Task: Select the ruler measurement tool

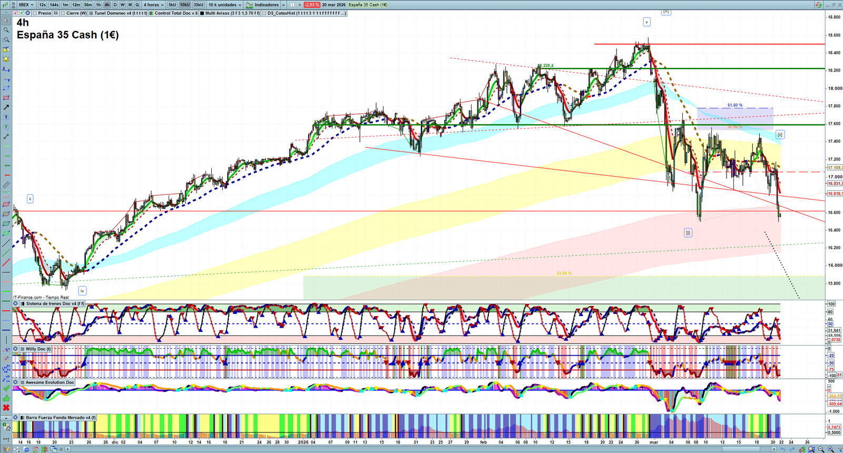Action: 6,185
